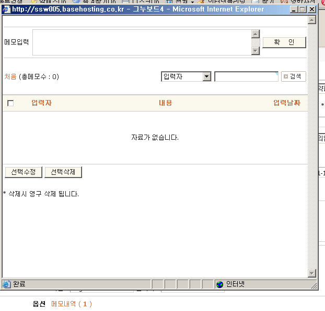Toggle the select-all checkbox in header
325x311 pixels.
pyautogui.click(x=10, y=103)
